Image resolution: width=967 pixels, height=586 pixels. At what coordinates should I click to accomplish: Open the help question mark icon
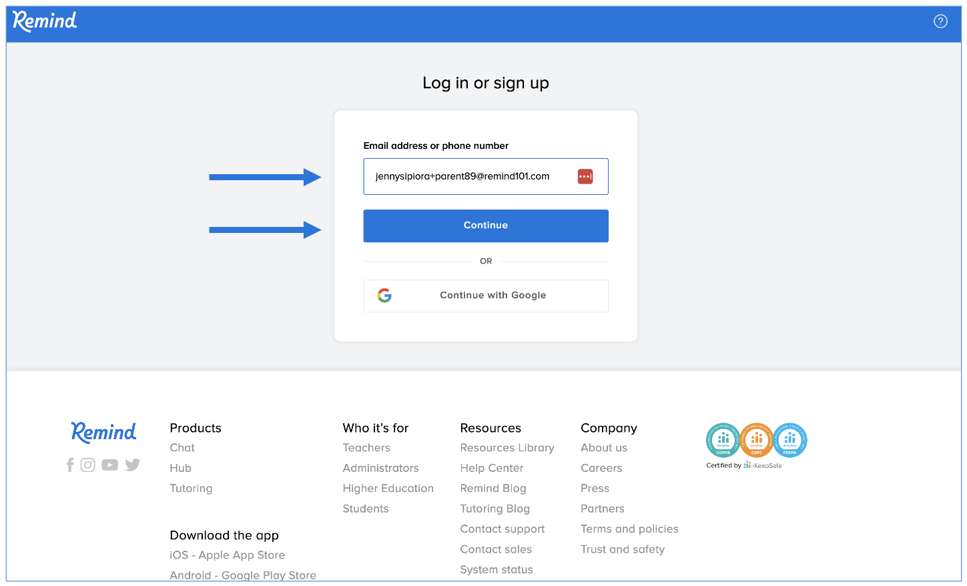(940, 21)
